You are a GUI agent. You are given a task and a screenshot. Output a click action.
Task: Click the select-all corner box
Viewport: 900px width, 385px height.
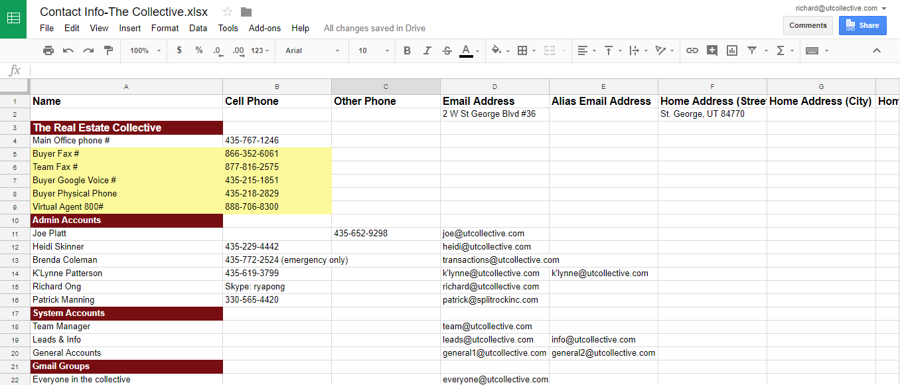pyautogui.click(x=15, y=87)
